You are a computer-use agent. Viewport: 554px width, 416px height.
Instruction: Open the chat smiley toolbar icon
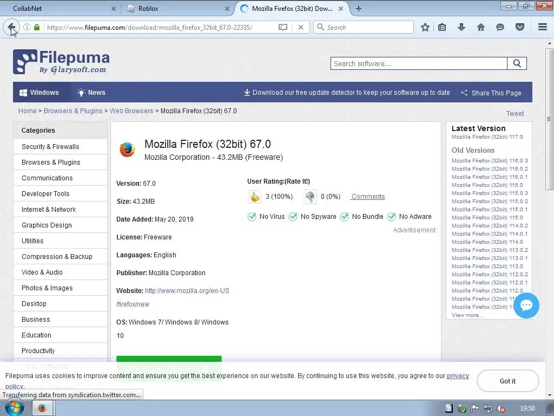coord(500,27)
